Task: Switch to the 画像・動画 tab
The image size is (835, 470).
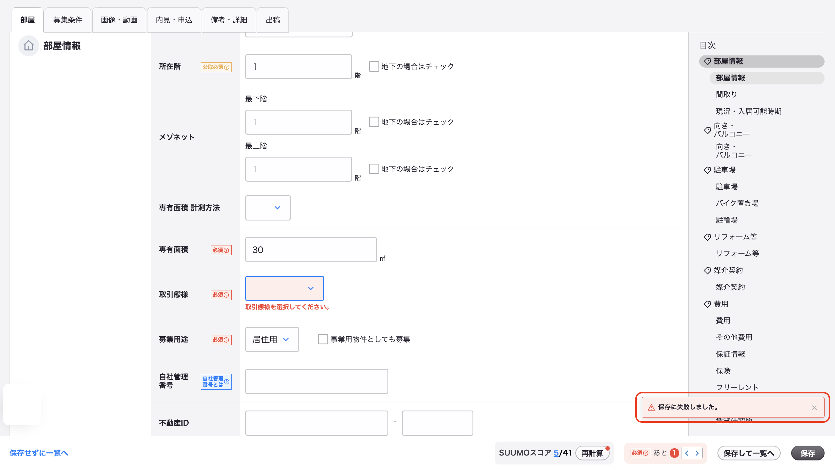Action: point(119,20)
